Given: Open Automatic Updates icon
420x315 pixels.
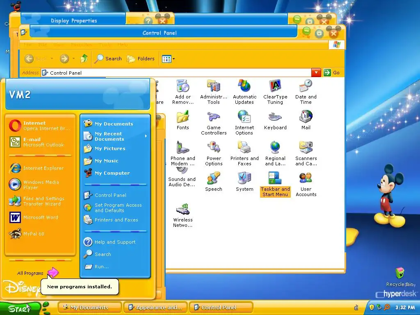Looking at the screenshot, I should [244, 91].
